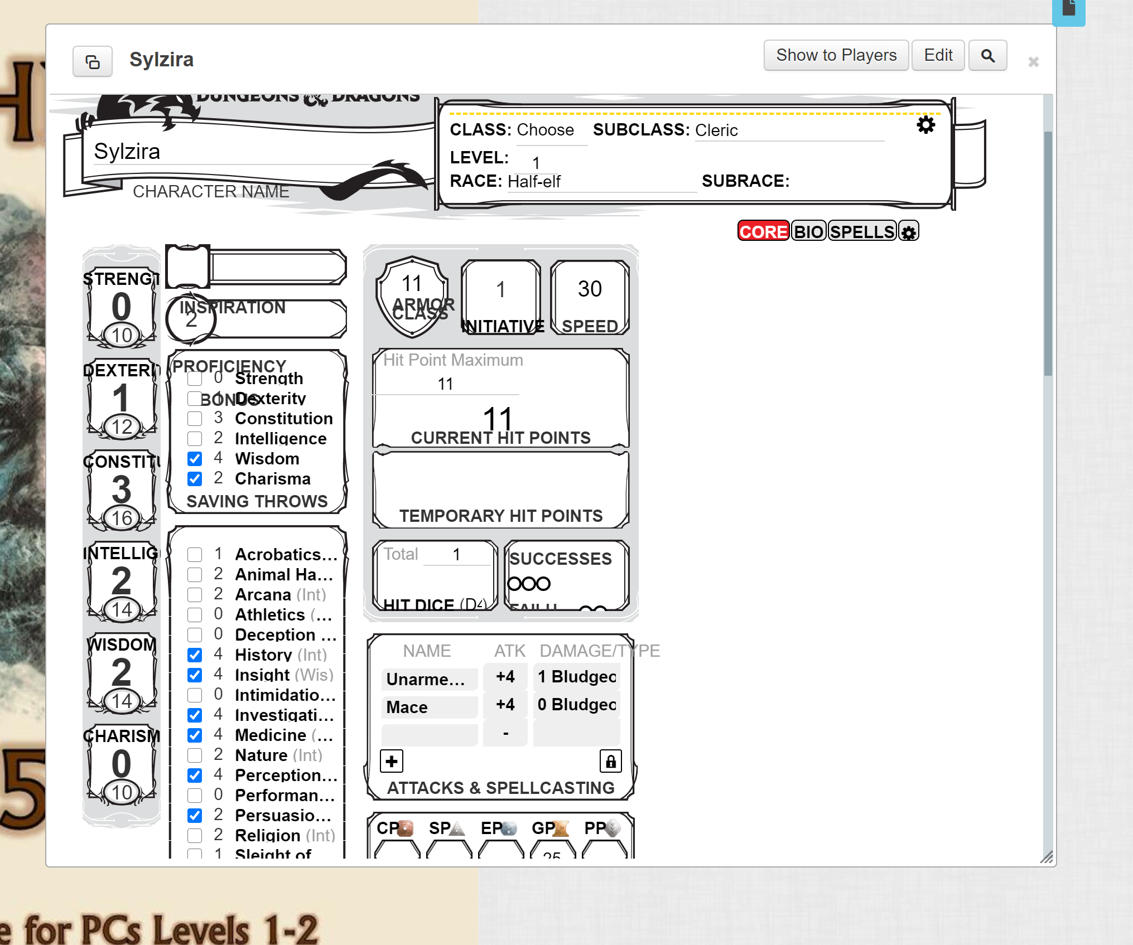The width and height of the screenshot is (1133, 945).
Task: Click the magnifier zoom button
Action: click(987, 56)
